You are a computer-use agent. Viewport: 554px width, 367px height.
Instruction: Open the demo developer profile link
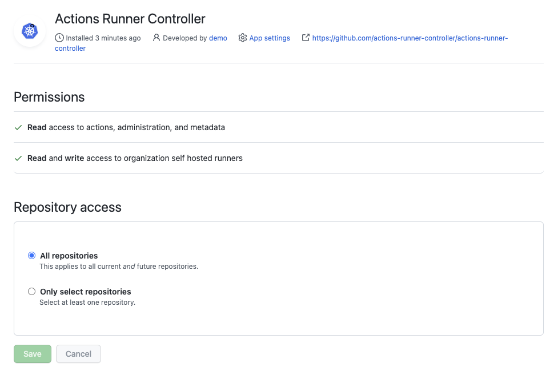click(218, 38)
